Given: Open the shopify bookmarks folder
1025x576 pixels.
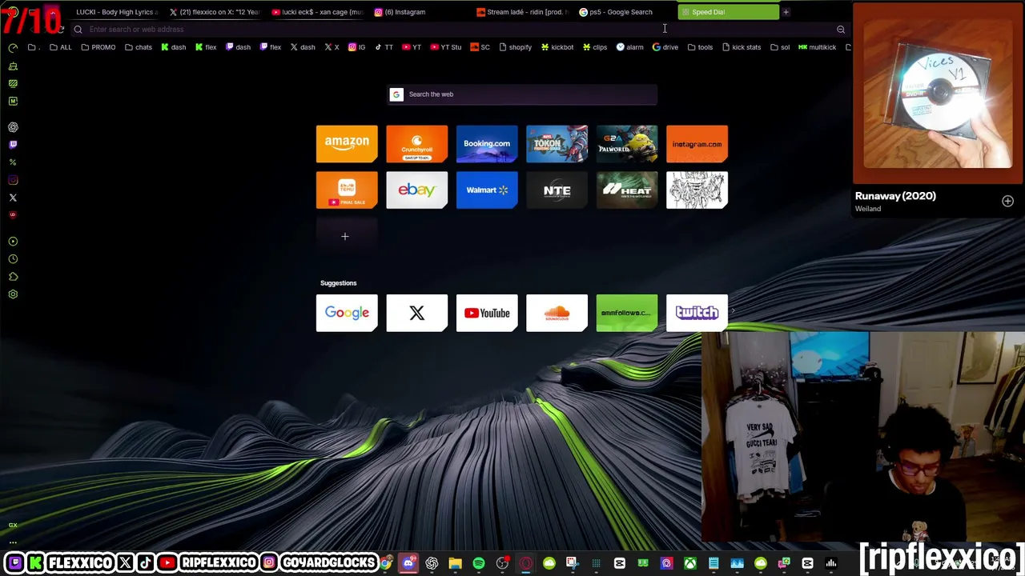Looking at the screenshot, I should click(x=514, y=47).
